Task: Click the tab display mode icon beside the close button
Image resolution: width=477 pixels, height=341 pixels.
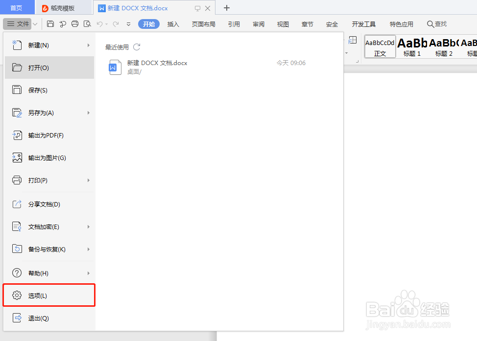Action: 197,8
